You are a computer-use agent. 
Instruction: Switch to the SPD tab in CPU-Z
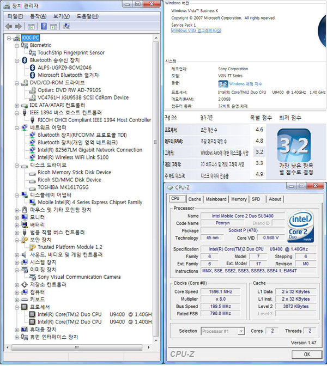(256, 199)
